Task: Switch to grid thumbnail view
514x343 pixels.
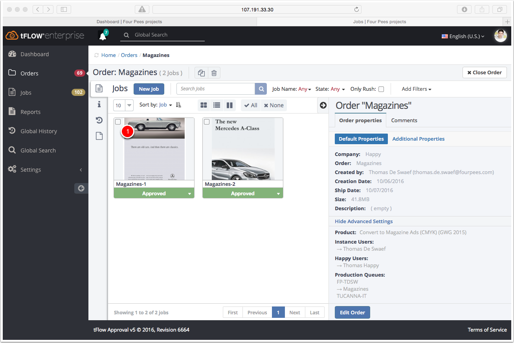Action: click(x=204, y=105)
